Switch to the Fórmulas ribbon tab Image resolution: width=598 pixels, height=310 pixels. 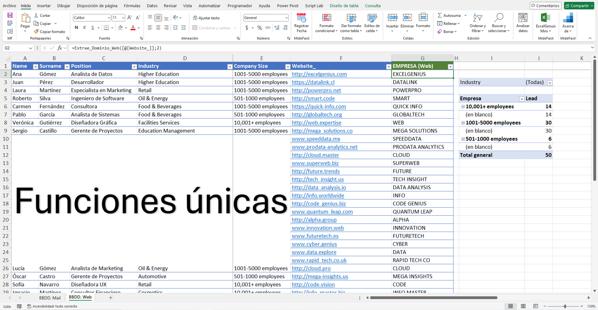(x=132, y=6)
